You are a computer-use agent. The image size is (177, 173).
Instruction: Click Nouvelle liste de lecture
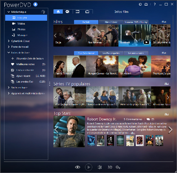[30, 59]
